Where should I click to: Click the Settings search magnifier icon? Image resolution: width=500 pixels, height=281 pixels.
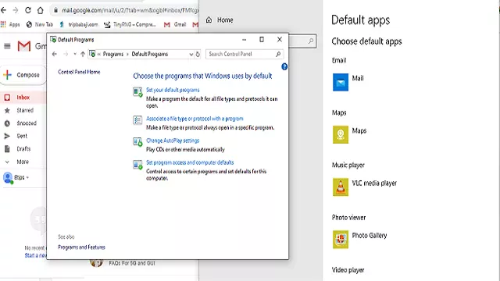311,41
